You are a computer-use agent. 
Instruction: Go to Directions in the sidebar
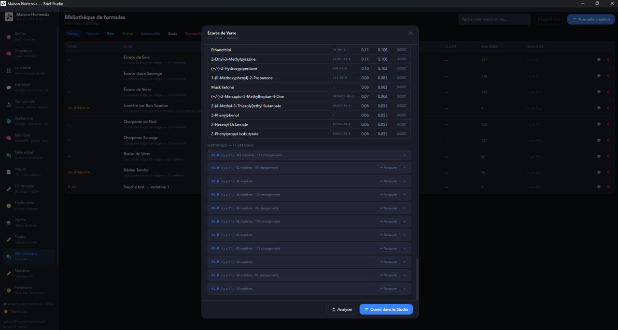coord(28,53)
